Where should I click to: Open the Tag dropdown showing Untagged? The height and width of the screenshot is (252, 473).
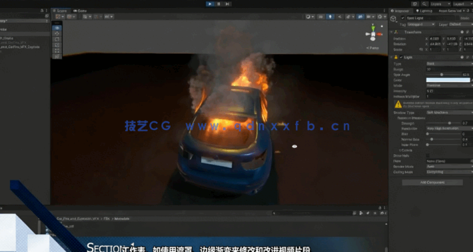tap(421, 25)
